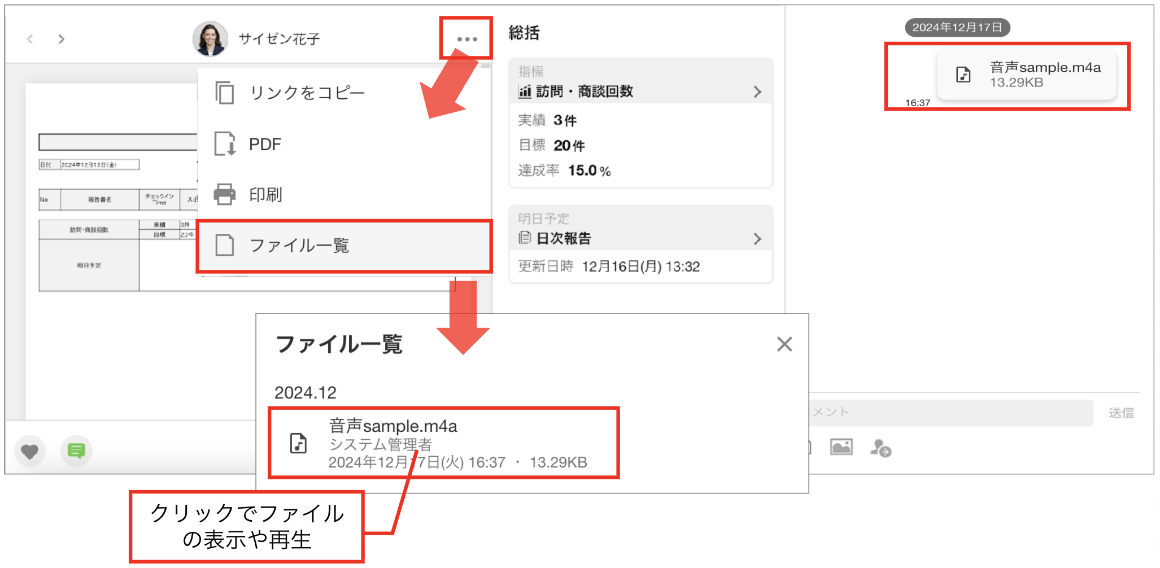Choose PDF export menu item
The height and width of the screenshot is (568, 1160).
(x=343, y=144)
